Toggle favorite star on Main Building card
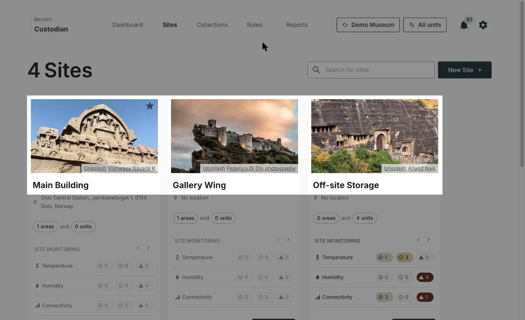This screenshot has height=320, width=525. [x=150, y=106]
